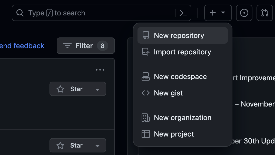Click the New gist code icon
275x155 pixels.
pyautogui.click(x=145, y=93)
